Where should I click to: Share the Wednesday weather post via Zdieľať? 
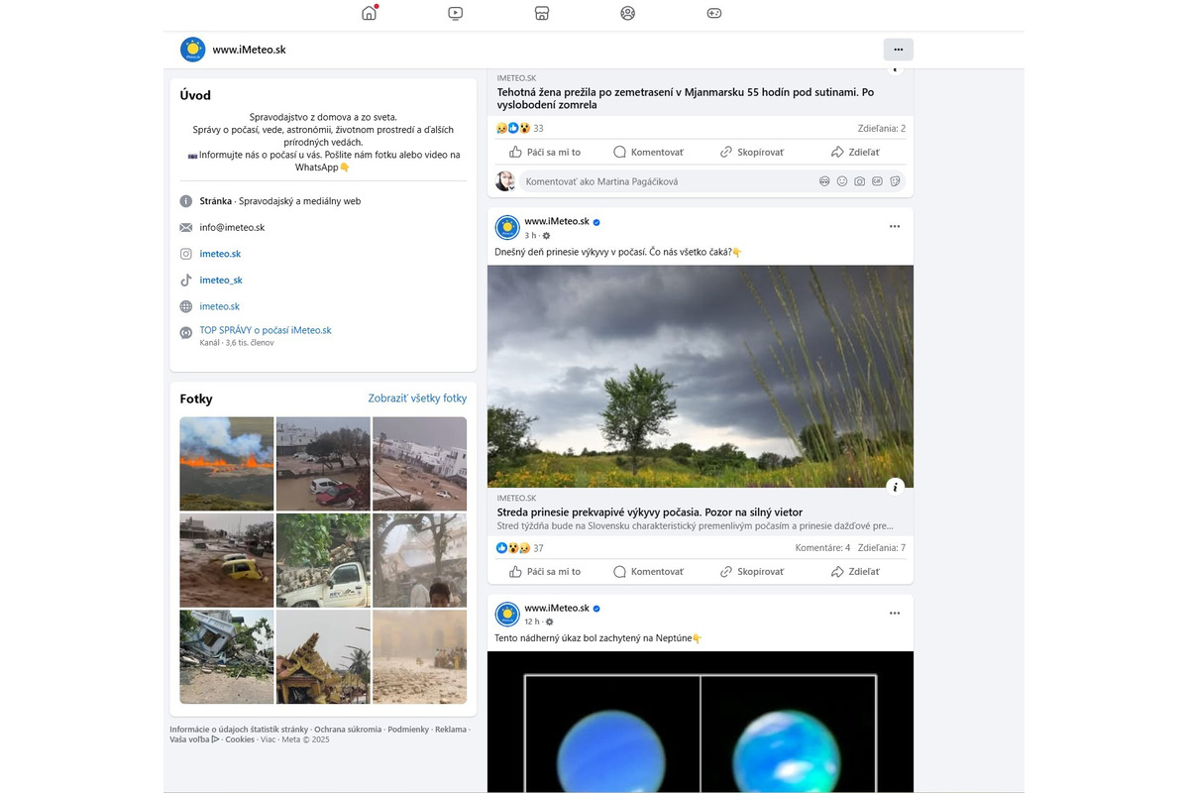855,572
